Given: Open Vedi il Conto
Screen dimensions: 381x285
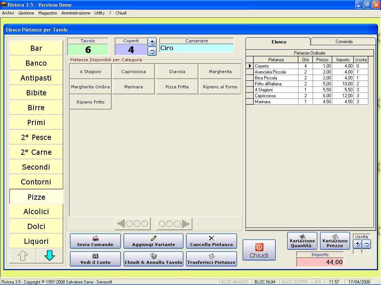Looking at the screenshot, I should (95, 259).
